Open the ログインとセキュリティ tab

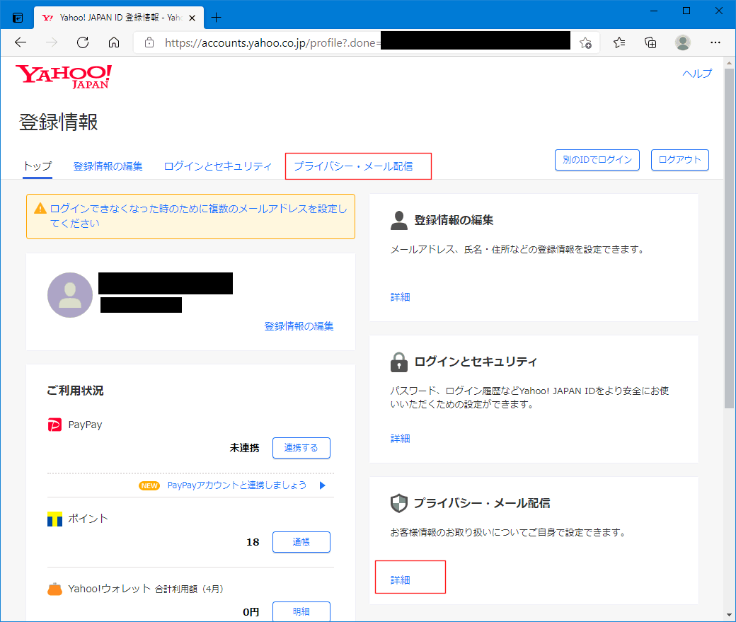tap(217, 166)
